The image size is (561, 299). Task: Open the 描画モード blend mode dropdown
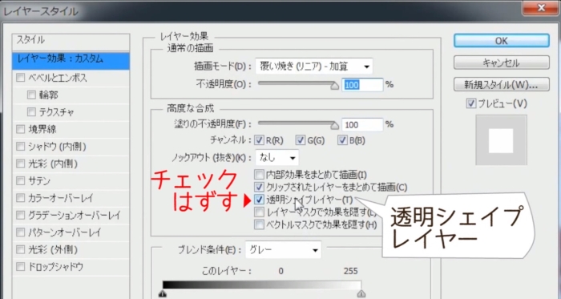(314, 67)
